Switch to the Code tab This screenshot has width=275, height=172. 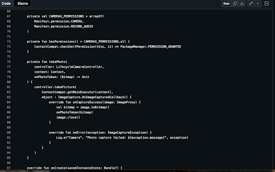click(x=6, y=4)
